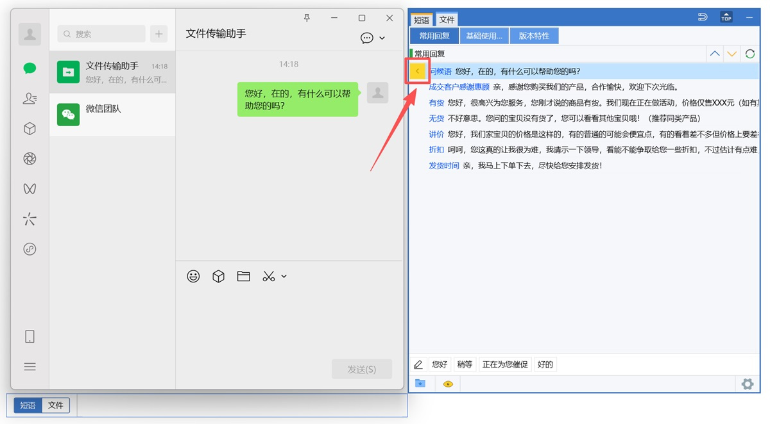Click the WeChat search input field

tap(102, 34)
